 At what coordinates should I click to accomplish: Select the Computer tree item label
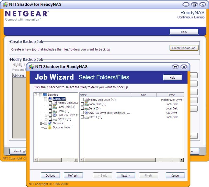pos(59,99)
